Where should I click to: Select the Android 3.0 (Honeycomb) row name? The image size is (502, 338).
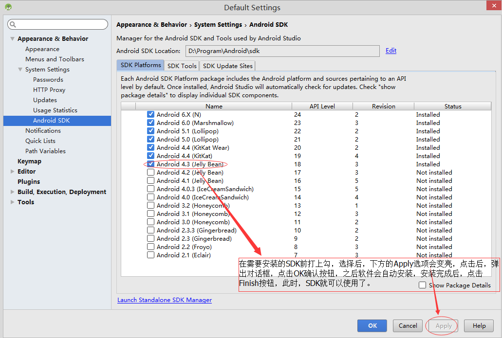193,222
